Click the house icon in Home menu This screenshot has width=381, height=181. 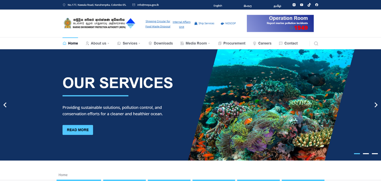(64, 44)
